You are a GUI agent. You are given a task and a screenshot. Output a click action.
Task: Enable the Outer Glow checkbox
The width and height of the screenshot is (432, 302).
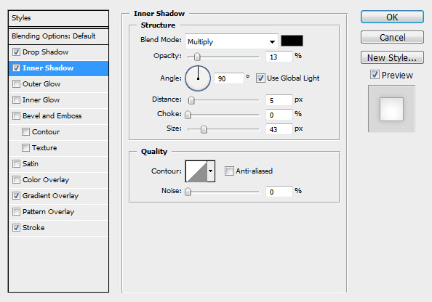coord(16,84)
